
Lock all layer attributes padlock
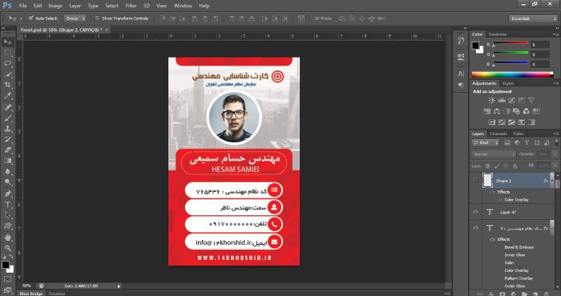[x=515, y=166]
